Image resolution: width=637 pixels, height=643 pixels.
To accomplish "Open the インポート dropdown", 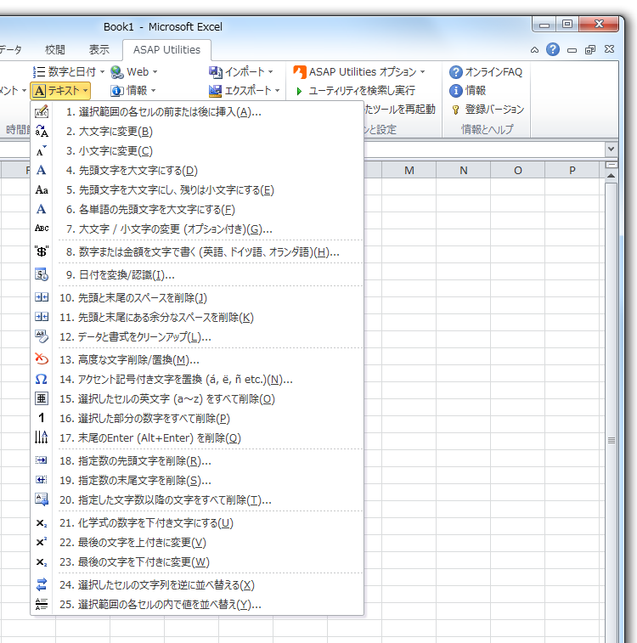I will (241, 71).
